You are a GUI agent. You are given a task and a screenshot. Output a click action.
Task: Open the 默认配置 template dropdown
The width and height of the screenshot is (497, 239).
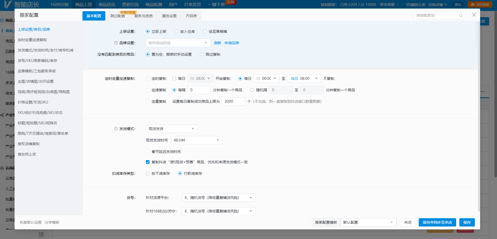click(x=368, y=222)
